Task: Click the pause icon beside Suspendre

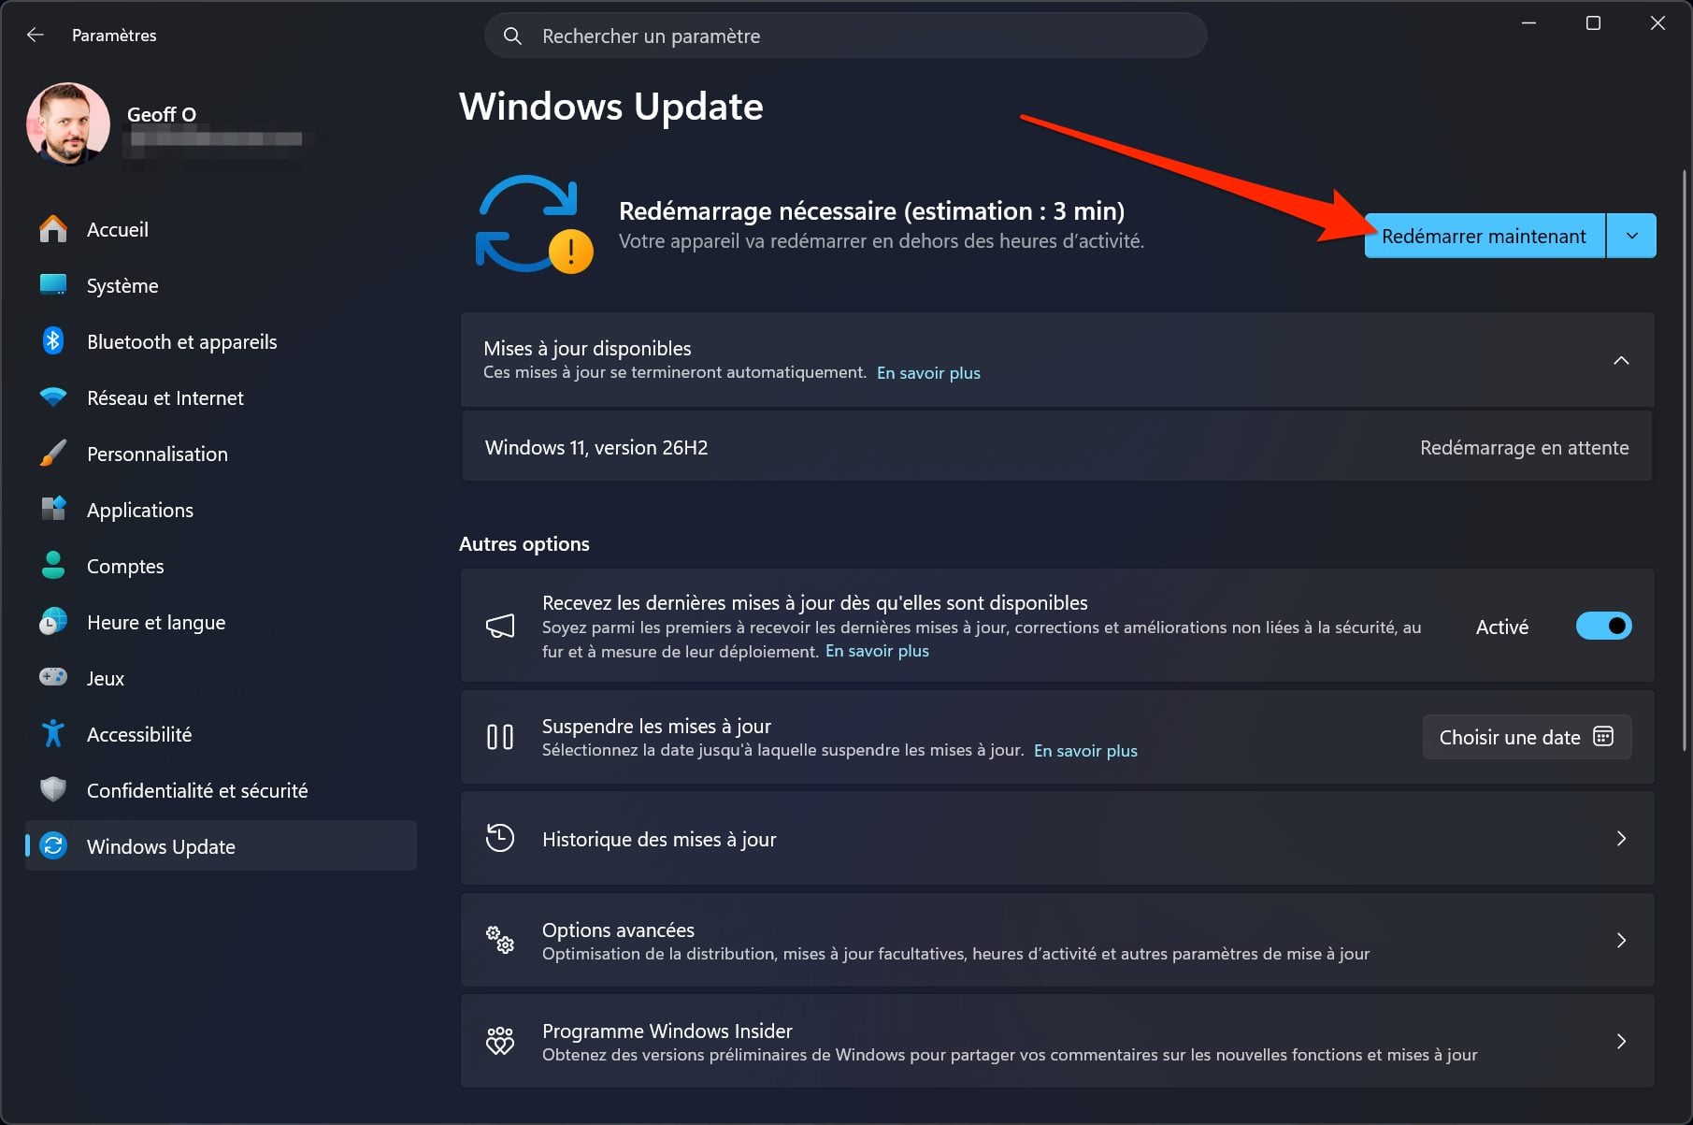Action: (x=500, y=737)
